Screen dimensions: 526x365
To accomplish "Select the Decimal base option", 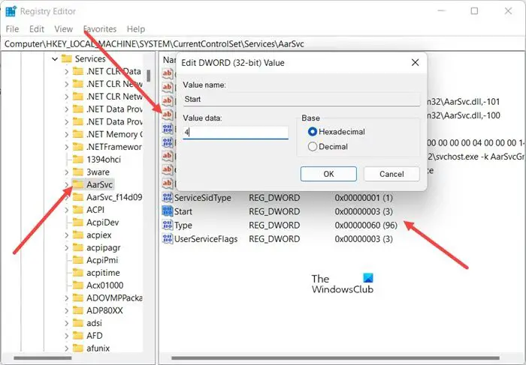I will tap(313, 147).
